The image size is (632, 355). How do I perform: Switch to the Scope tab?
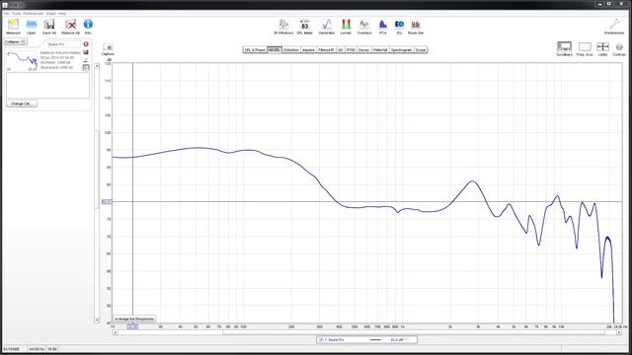coord(421,50)
